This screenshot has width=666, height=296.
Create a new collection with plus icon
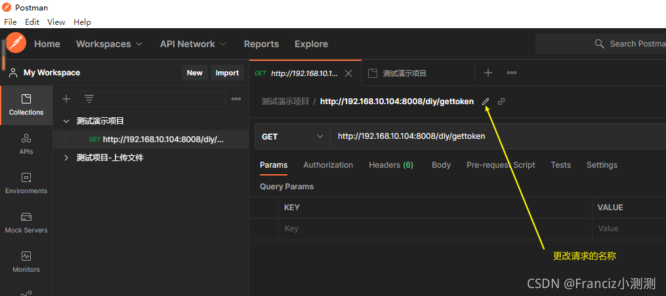pyautogui.click(x=66, y=99)
